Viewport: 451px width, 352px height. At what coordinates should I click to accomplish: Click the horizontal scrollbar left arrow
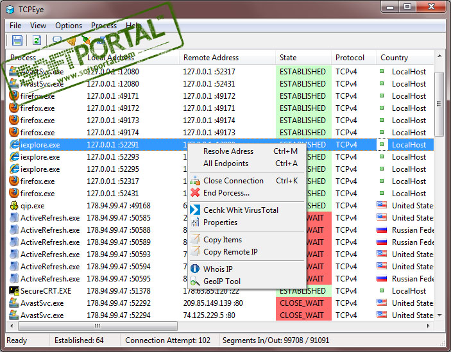point(12,326)
